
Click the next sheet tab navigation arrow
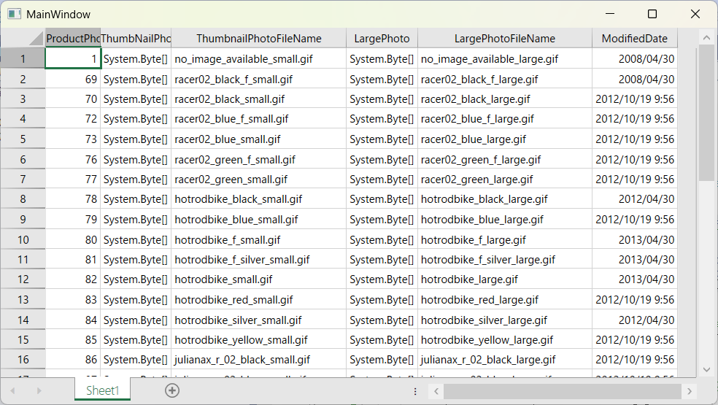39,391
